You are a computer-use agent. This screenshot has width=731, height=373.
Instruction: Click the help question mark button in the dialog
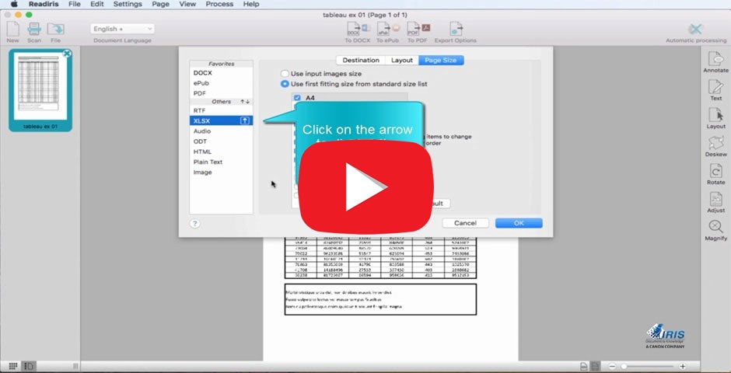(x=195, y=224)
